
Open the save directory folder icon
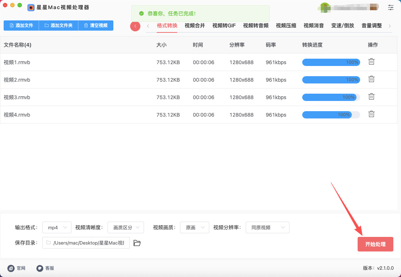137,243
